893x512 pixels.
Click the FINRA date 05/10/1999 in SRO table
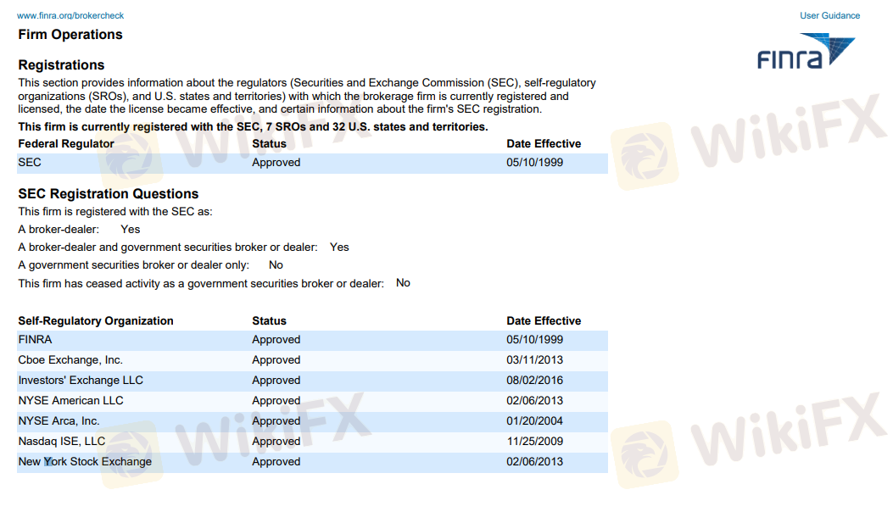point(534,340)
